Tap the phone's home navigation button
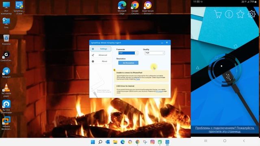This screenshot has width=260, height=146. (x=225, y=141)
